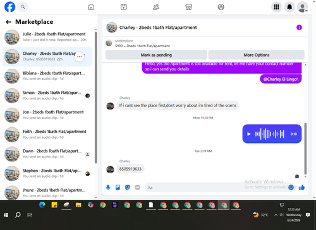Open Jhune's conversation
The width and height of the screenshot is (316, 230).
pos(47,192)
